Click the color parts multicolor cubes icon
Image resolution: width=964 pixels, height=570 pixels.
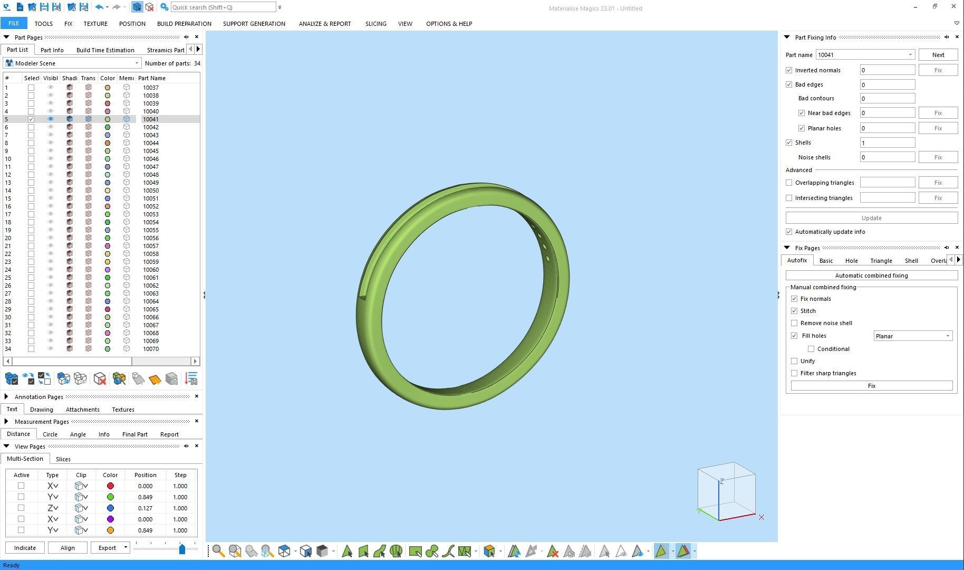119,378
